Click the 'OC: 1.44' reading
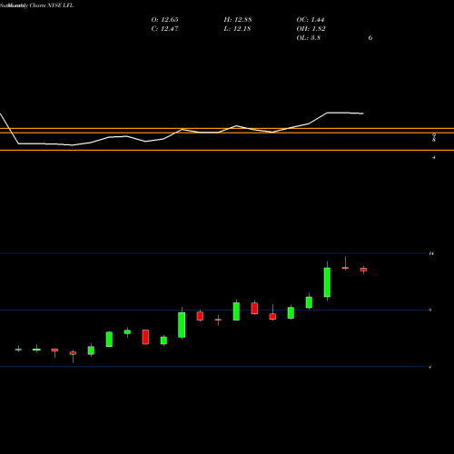 [x=311, y=20]
